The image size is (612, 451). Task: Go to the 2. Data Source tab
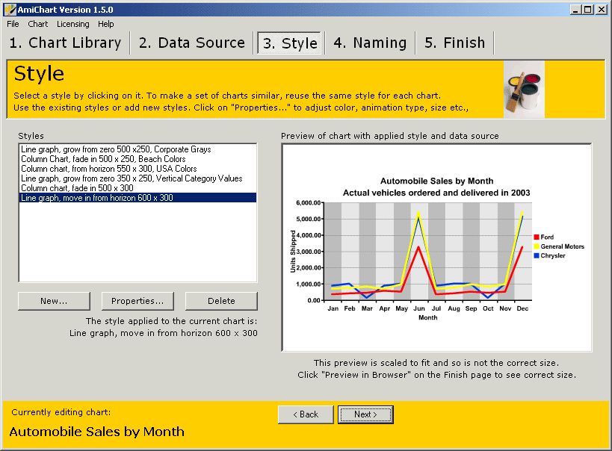click(192, 43)
